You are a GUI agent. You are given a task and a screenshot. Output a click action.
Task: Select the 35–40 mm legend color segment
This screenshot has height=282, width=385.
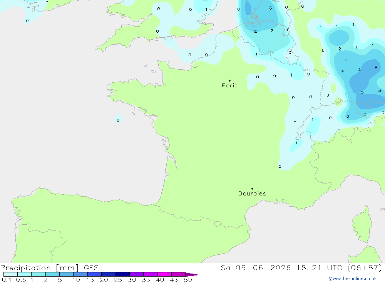point(151,274)
